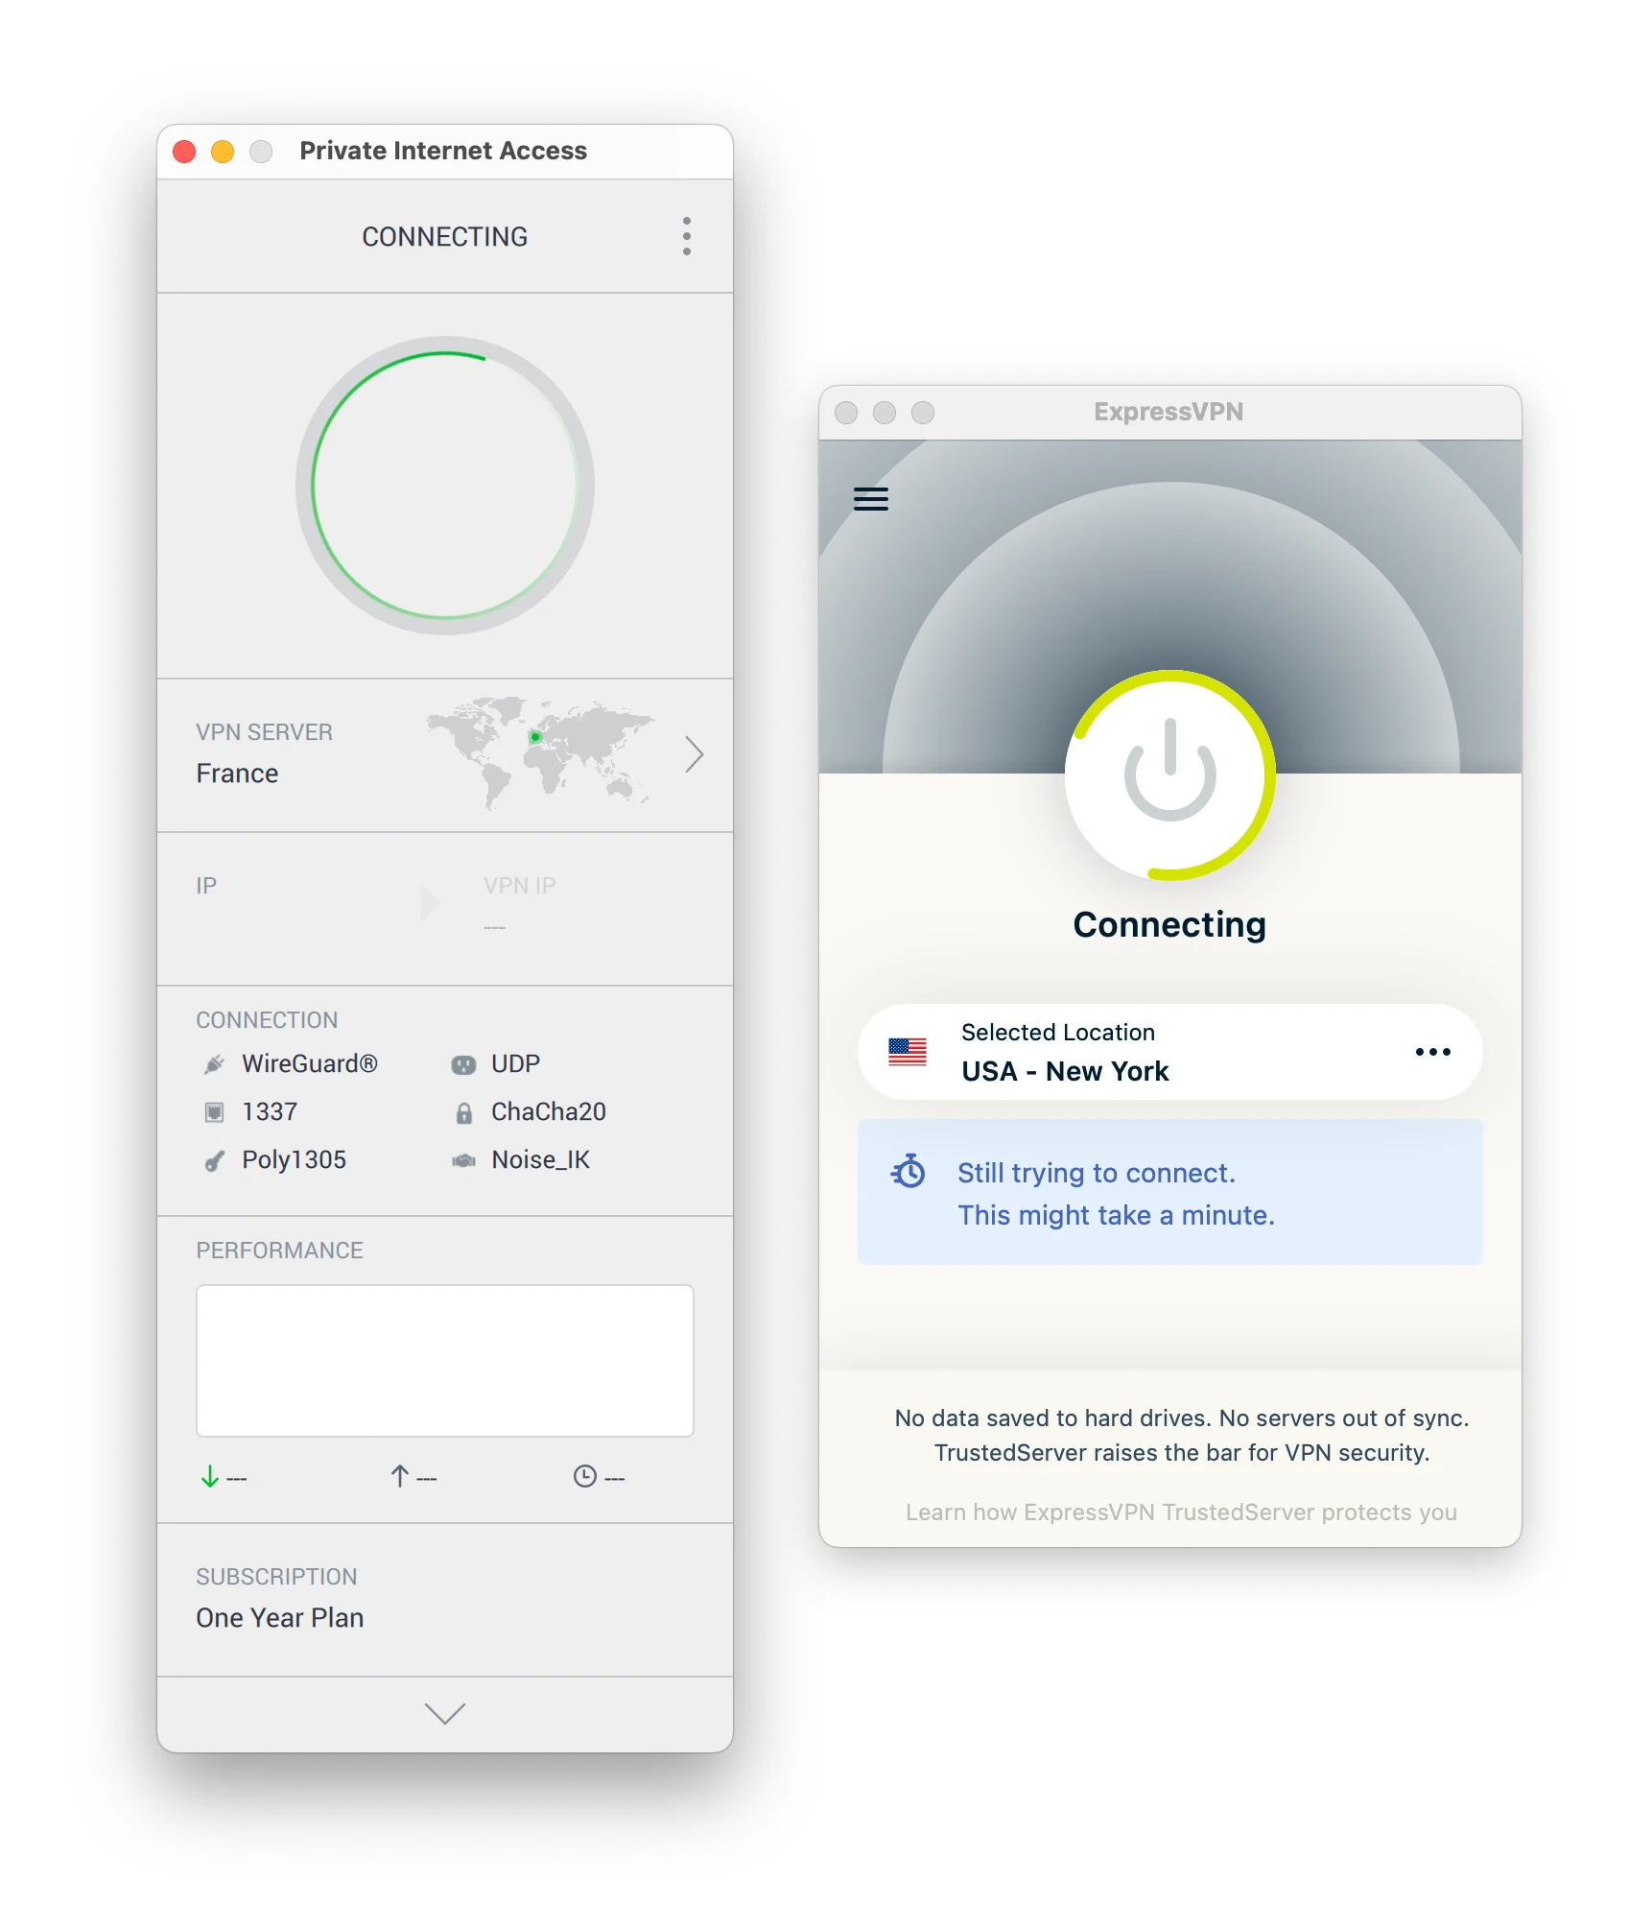Click the USA flag icon

point(908,1052)
